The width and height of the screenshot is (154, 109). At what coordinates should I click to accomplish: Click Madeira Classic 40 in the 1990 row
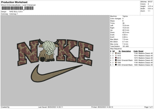pyautogui.click(x=146, y=62)
